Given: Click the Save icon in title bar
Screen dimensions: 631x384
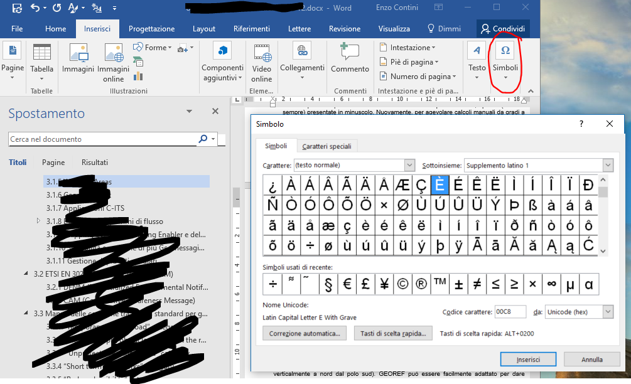Looking at the screenshot, I should [17, 9].
